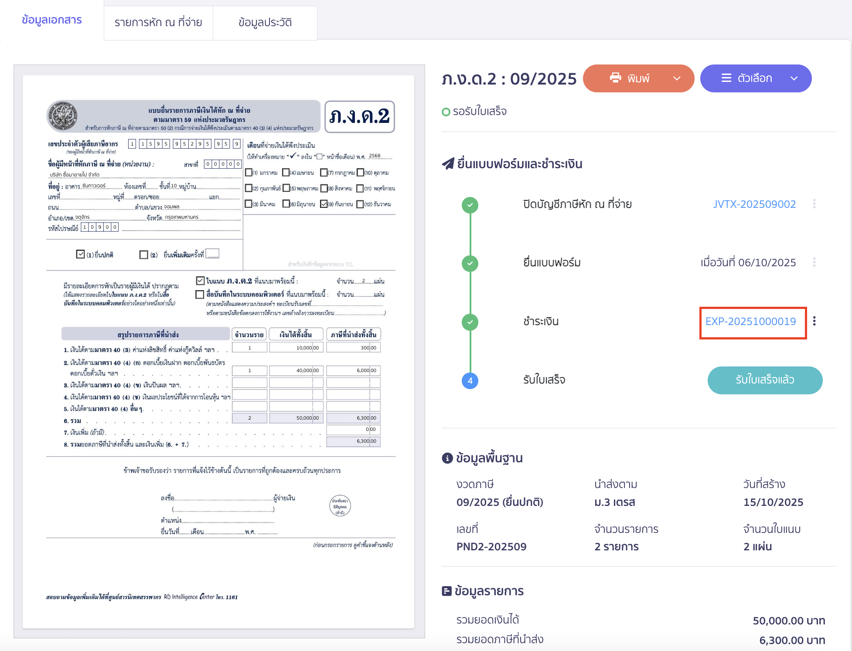Open kebab menu beside เมื่อวันที่ 06/10/2025
Viewport: 852px width, 651px height.
[814, 262]
